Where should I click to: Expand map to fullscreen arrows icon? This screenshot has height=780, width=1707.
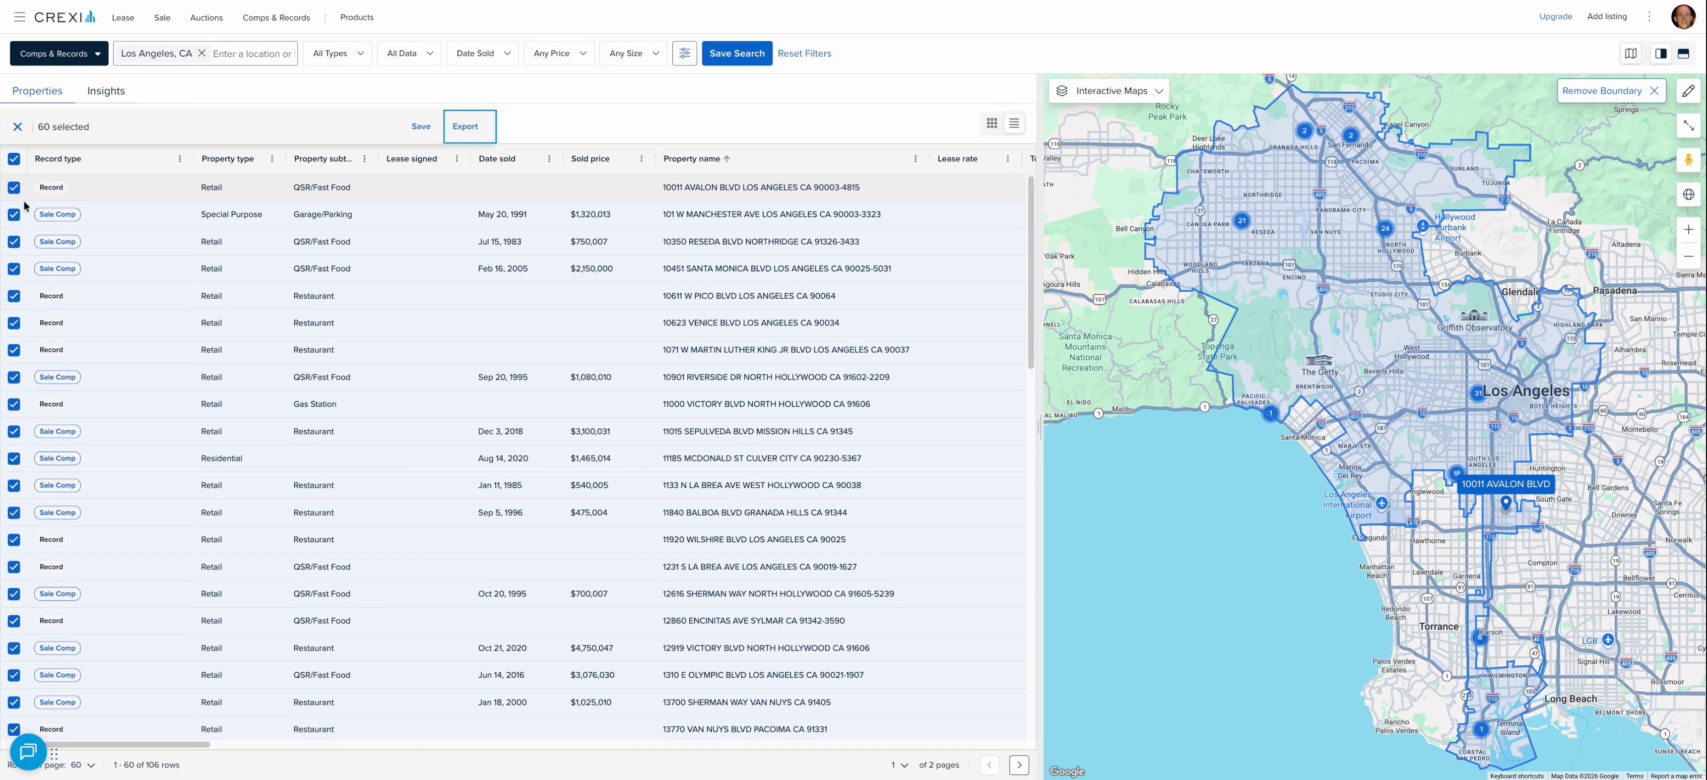pyautogui.click(x=1688, y=125)
